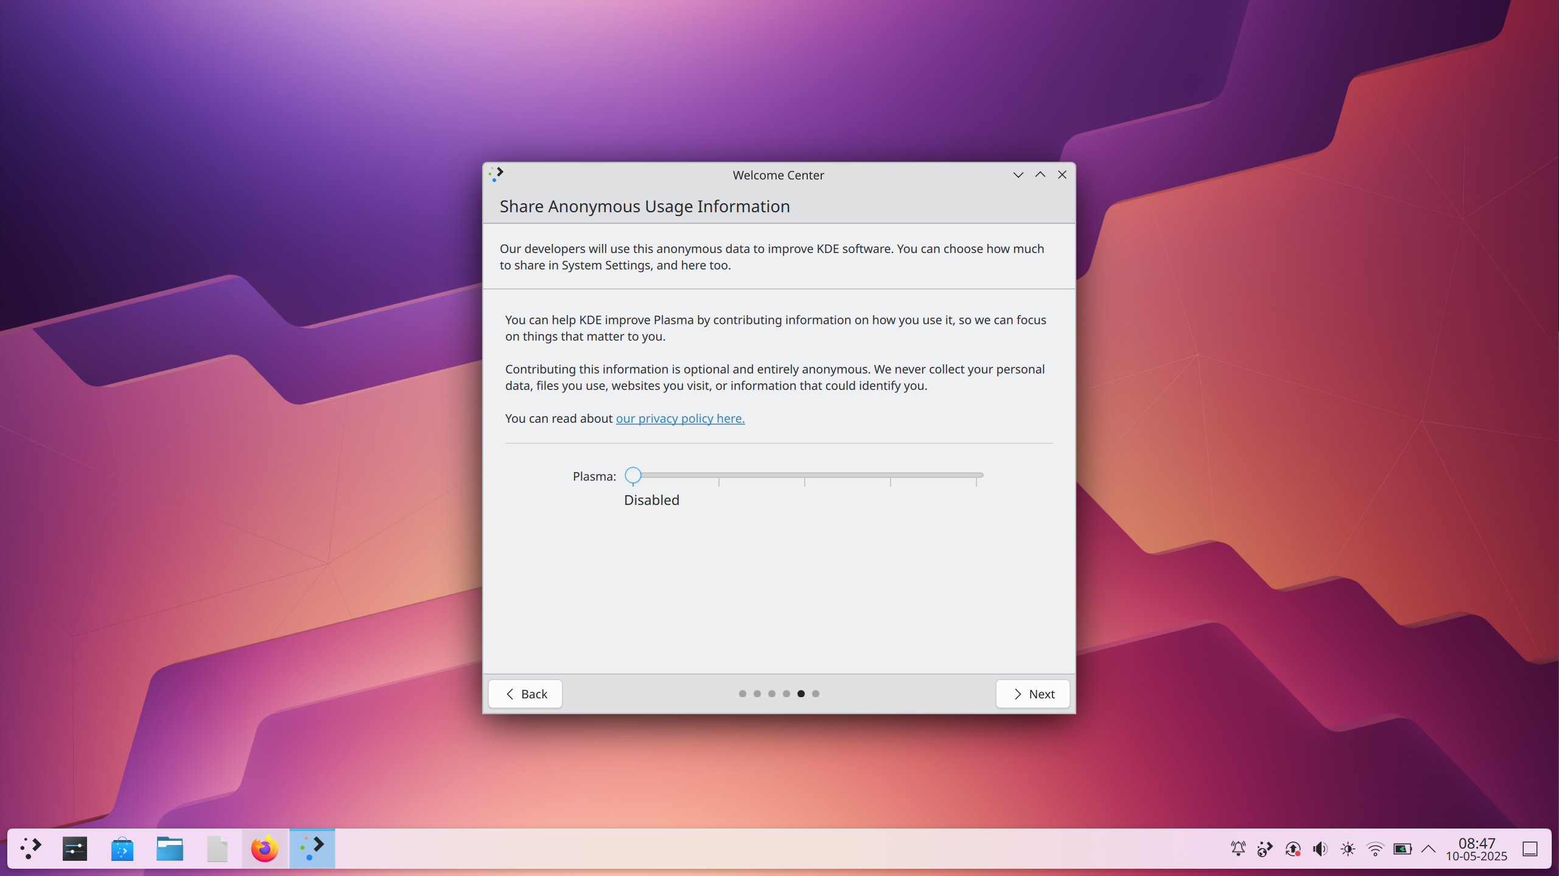Minimize the Welcome Center window
This screenshot has width=1559, height=876.
[1018, 175]
